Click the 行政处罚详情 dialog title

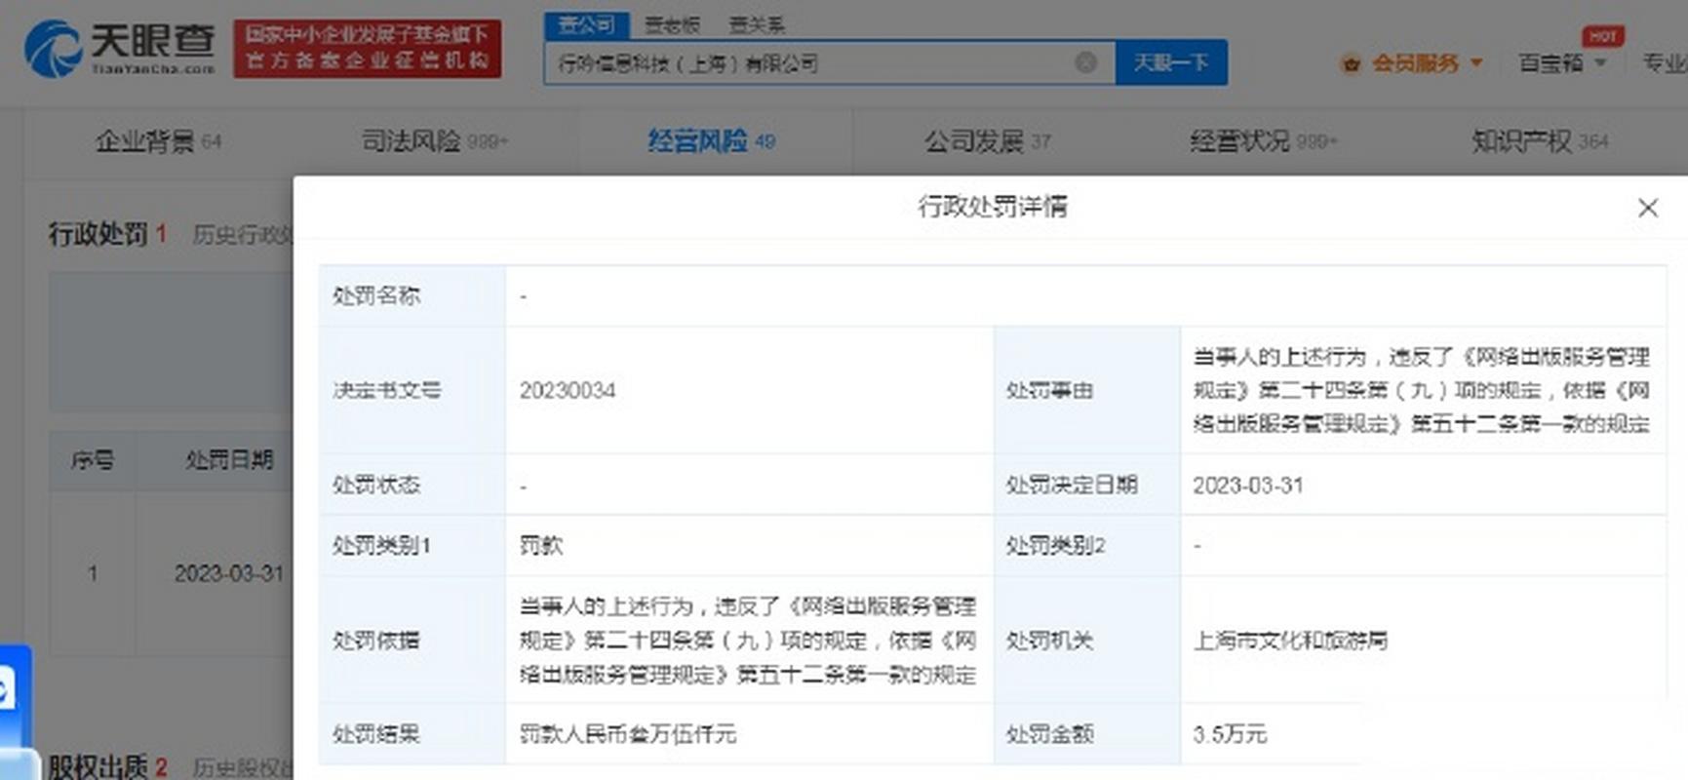point(993,207)
